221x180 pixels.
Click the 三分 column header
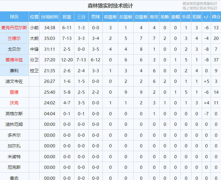(81, 17)
